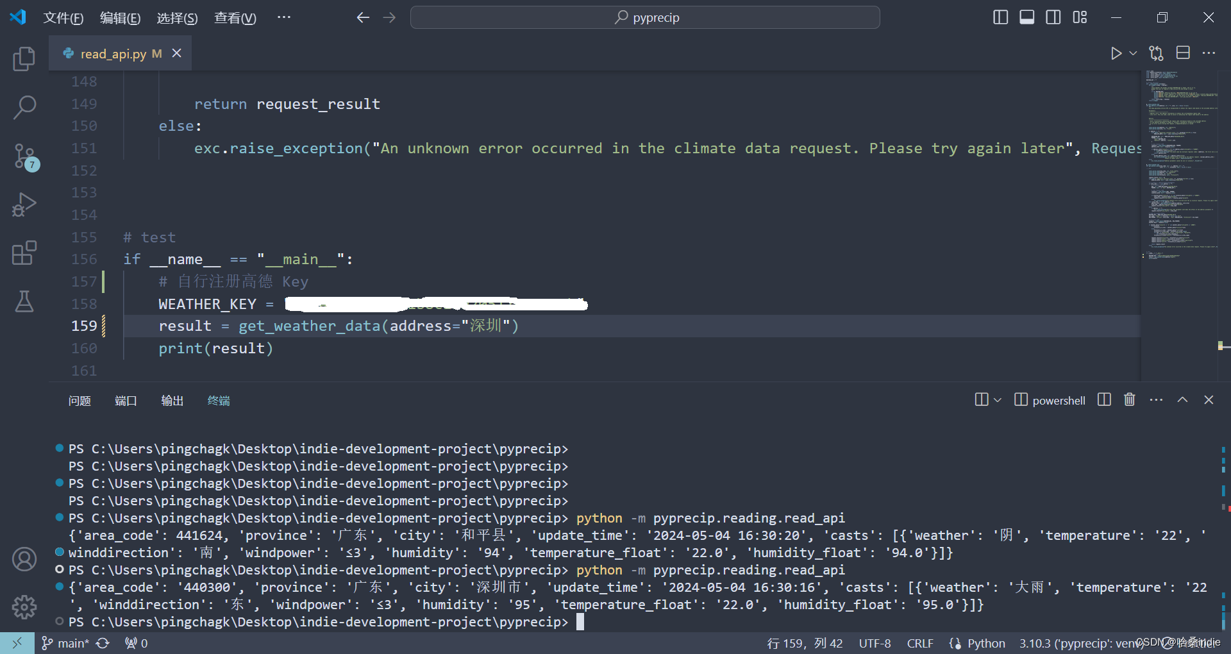Screen dimensions: 1231x654
Task: Close the terminal panel
Action: coord(1209,399)
